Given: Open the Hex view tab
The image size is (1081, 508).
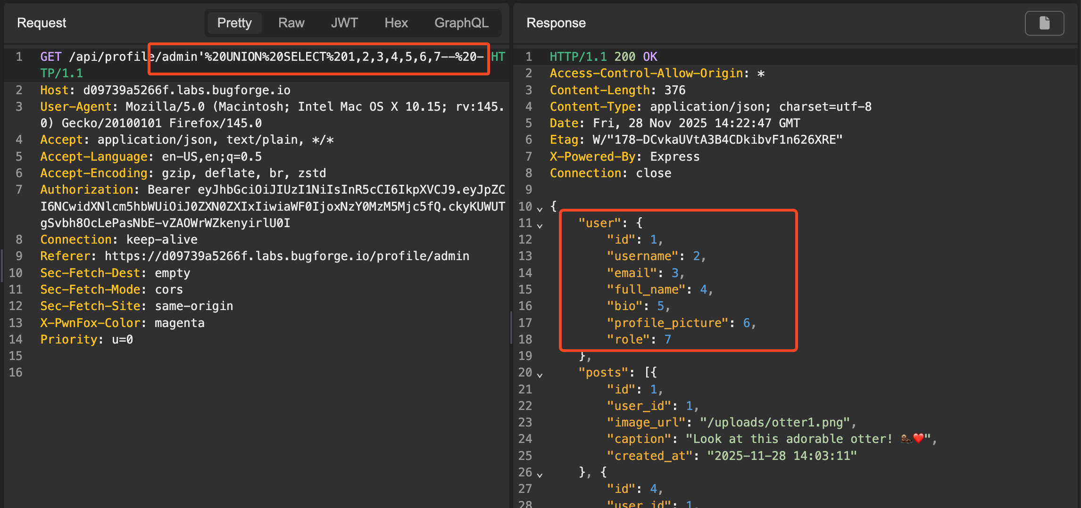Looking at the screenshot, I should 396,23.
